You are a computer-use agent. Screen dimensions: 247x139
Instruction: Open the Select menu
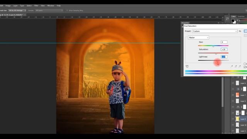click(x=29, y=6)
